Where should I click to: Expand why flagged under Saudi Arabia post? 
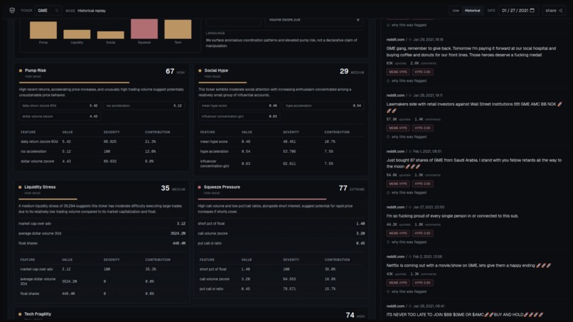click(407, 193)
